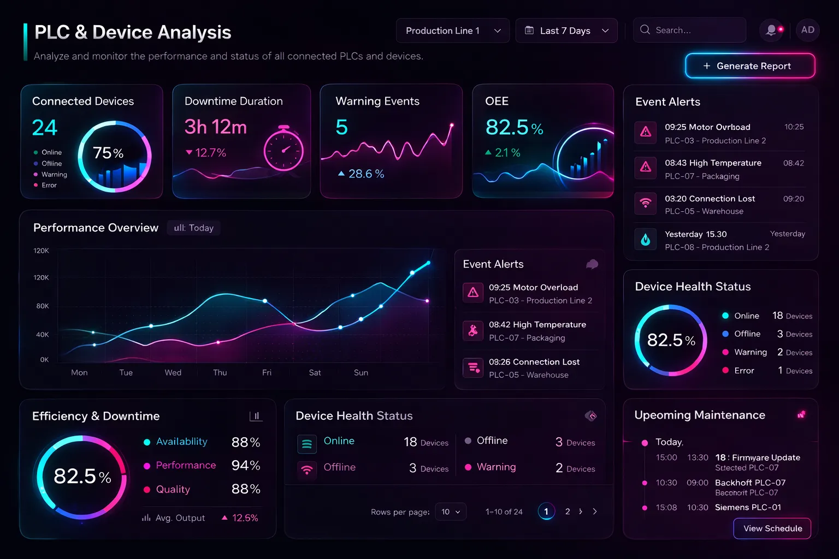This screenshot has height=559, width=839.
Task: Open the notifications bell
Action: (772, 30)
